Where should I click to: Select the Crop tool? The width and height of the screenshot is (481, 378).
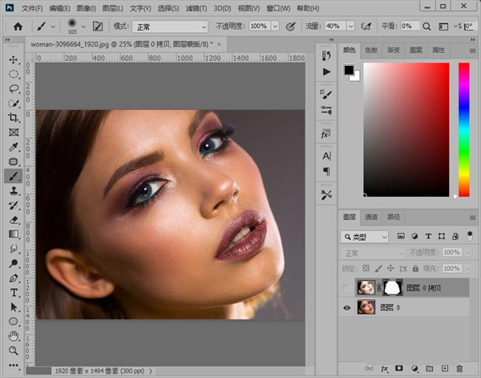[x=14, y=118]
